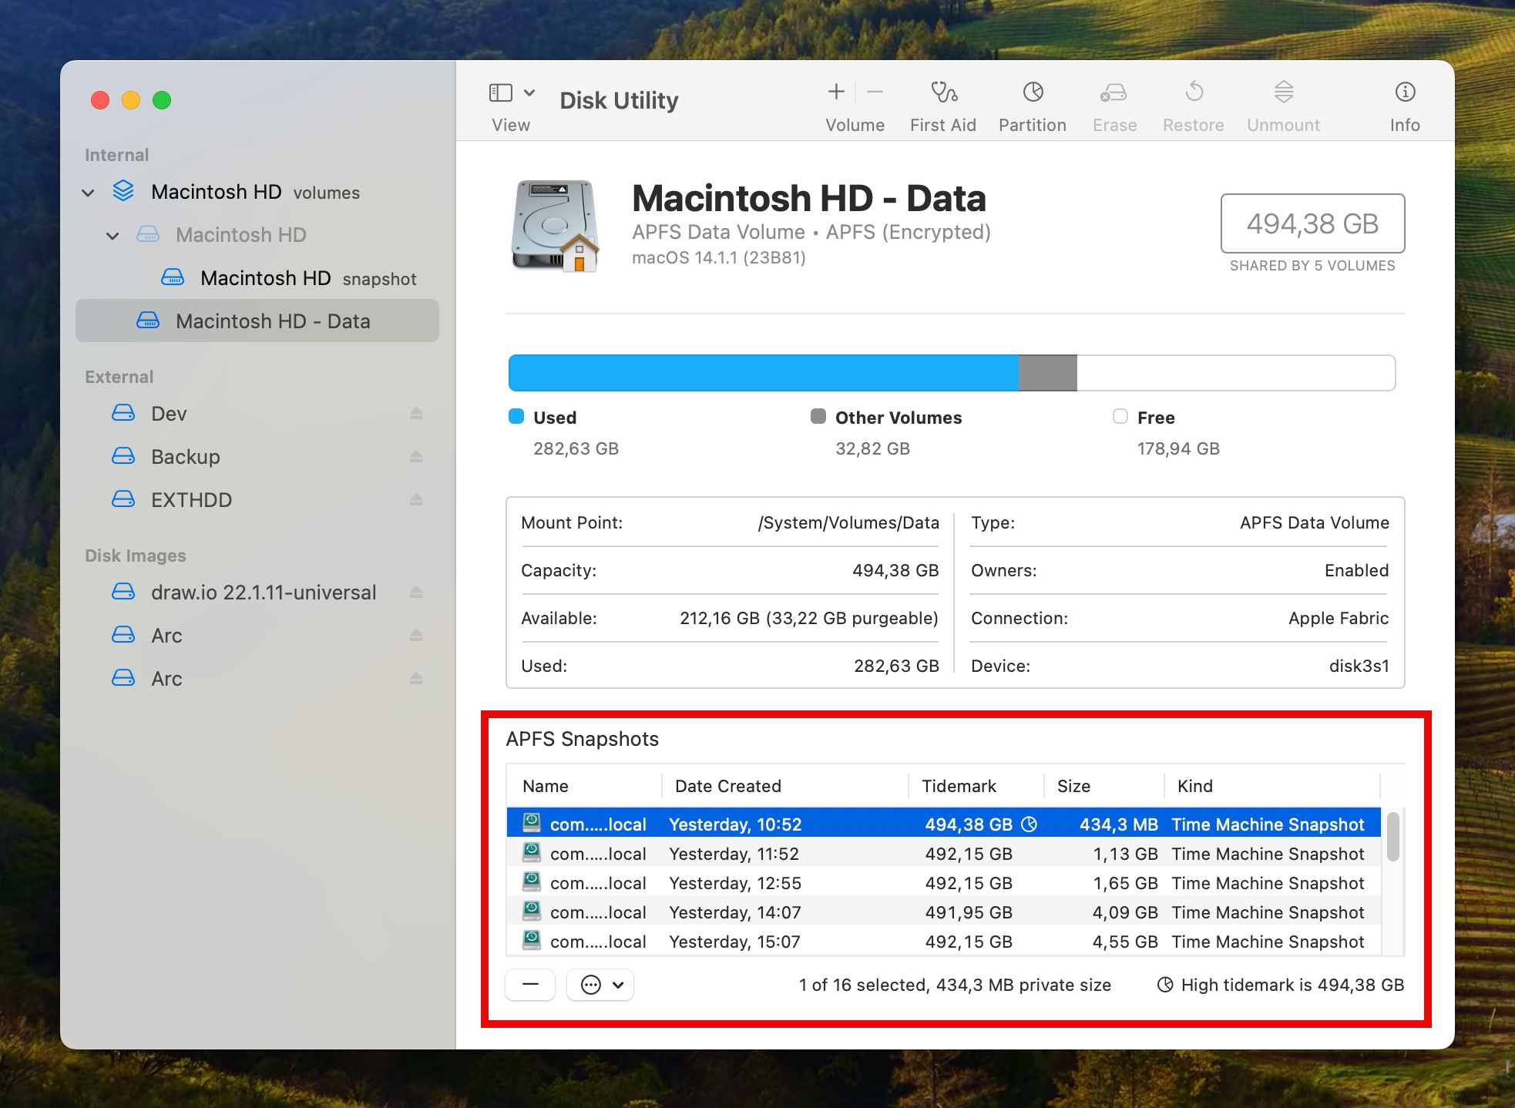The width and height of the screenshot is (1515, 1108).
Task: Eject the draw.io disk image
Action: [416, 593]
